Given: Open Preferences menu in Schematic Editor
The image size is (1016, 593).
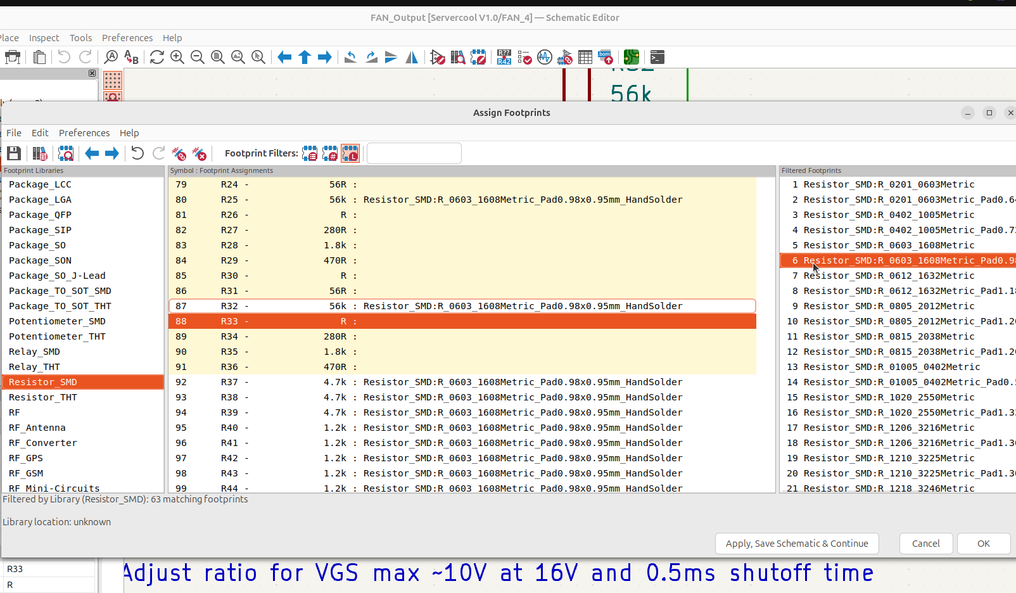Looking at the screenshot, I should click(x=127, y=38).
